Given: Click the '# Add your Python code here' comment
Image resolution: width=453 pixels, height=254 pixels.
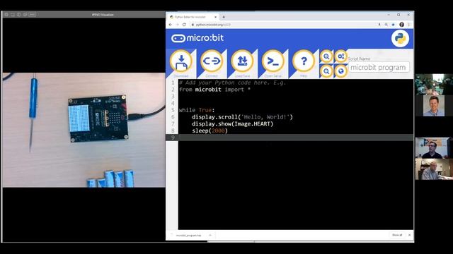Looking at the screenshot, I should (x=232, y=83).
